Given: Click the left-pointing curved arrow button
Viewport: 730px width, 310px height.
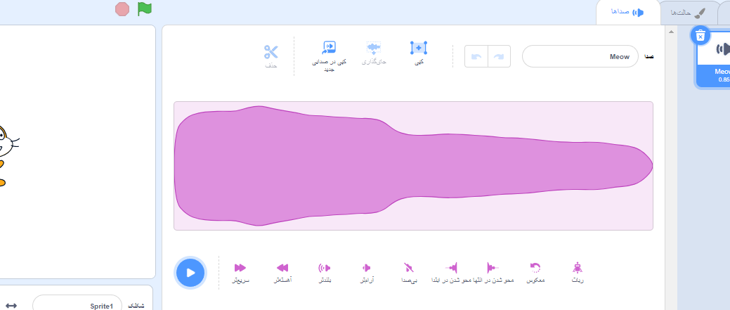Looking at the screenshot, I should (476, 56).
